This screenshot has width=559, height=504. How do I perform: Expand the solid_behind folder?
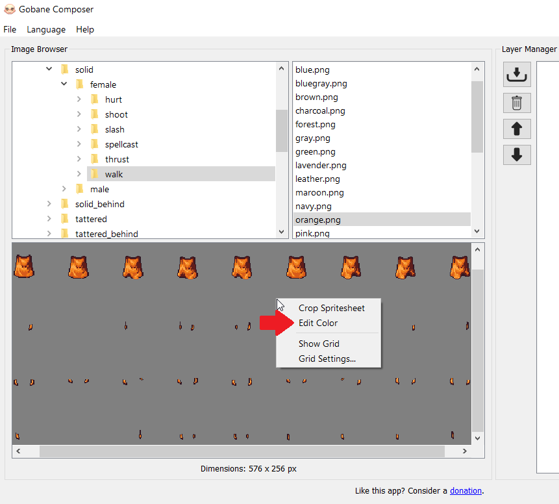pyautogui.click(x=49, y=204)
